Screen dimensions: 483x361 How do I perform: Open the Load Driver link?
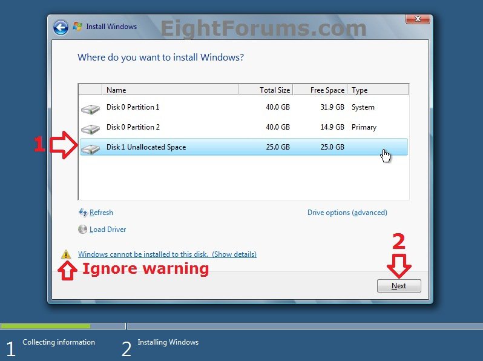(108, 230)
